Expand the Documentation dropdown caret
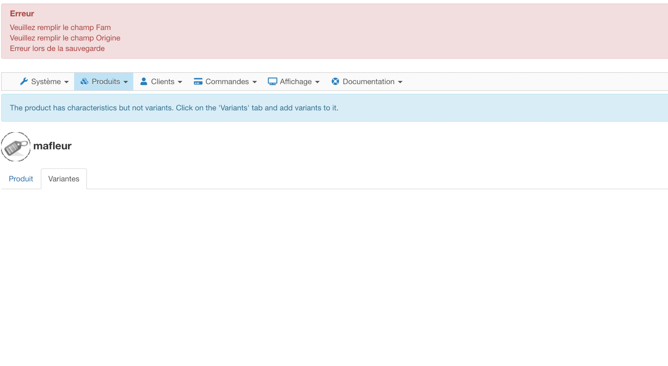Image resolution: width=668 pixels, height=366 pixels. click(400, 82)
